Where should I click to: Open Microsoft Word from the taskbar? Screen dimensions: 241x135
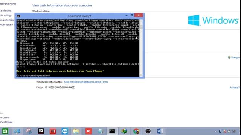[x=160, y=131]
